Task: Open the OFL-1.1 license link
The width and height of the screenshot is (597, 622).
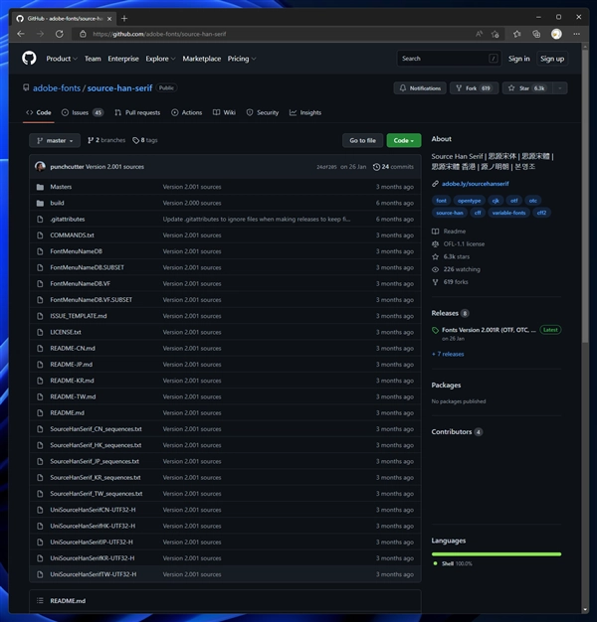Action: tap(464, 244)
